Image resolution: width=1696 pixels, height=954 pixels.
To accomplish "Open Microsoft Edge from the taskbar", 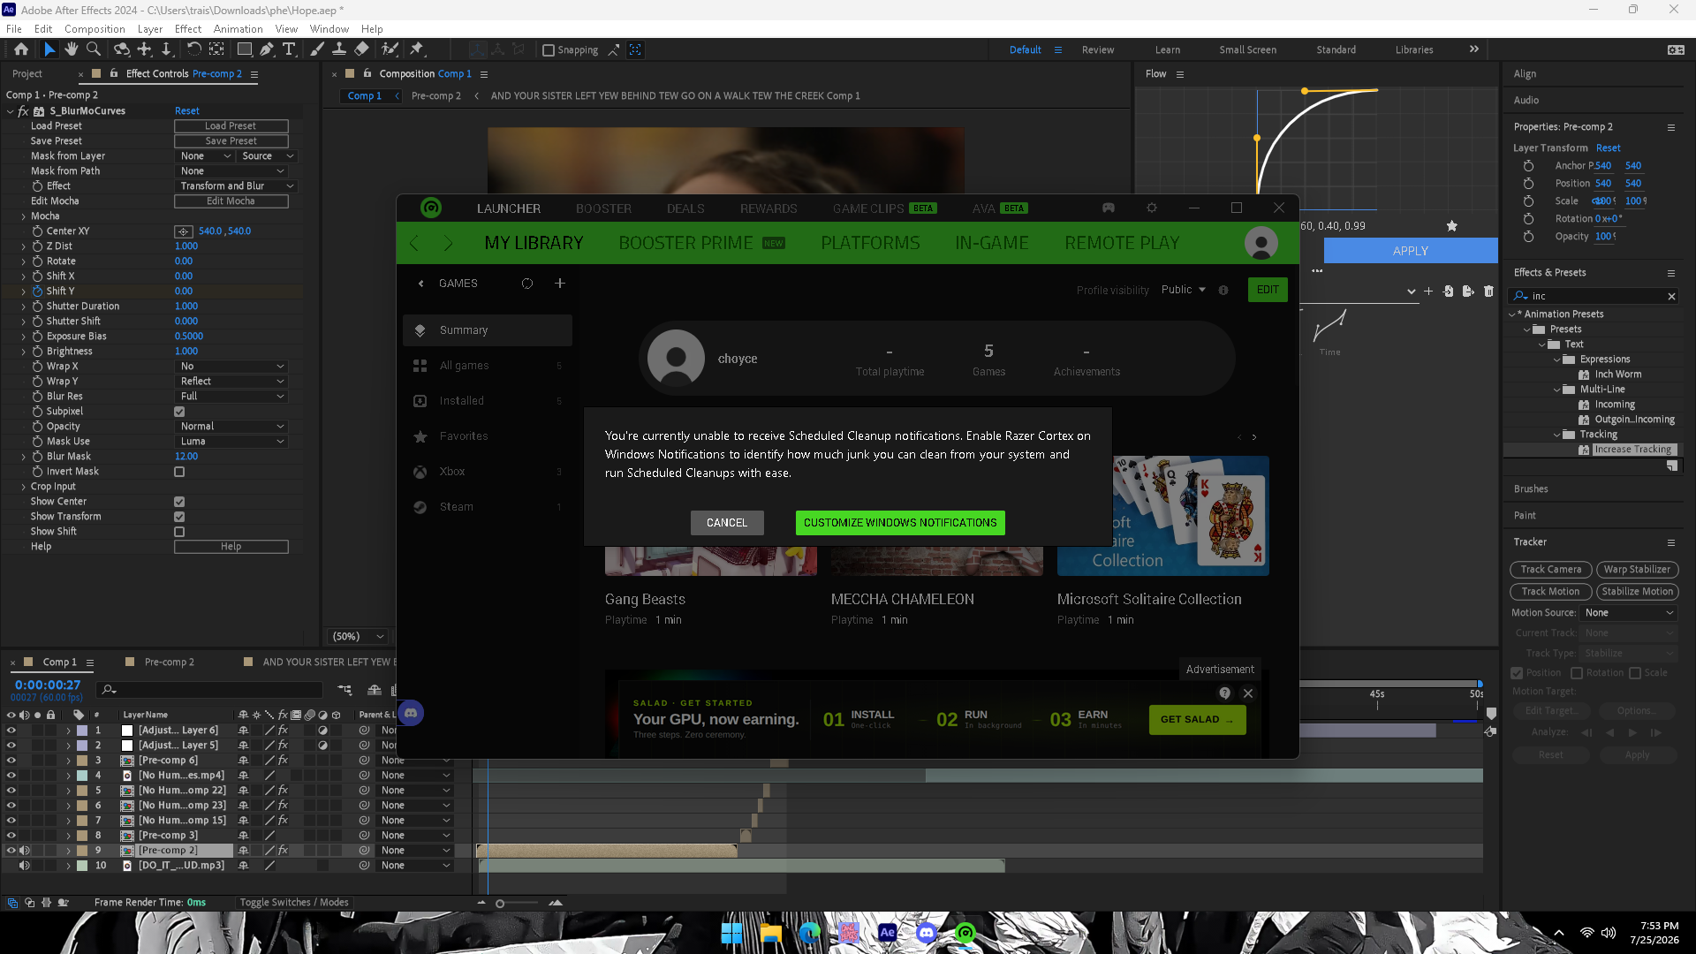I will tap(809, 933).
